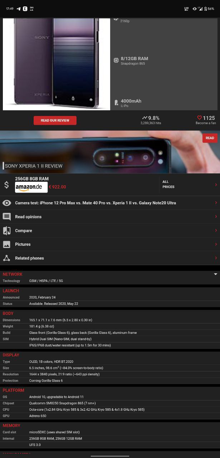Tap the DISPLAY section heading
Screen dimensions: 220x458
(11, 355)
